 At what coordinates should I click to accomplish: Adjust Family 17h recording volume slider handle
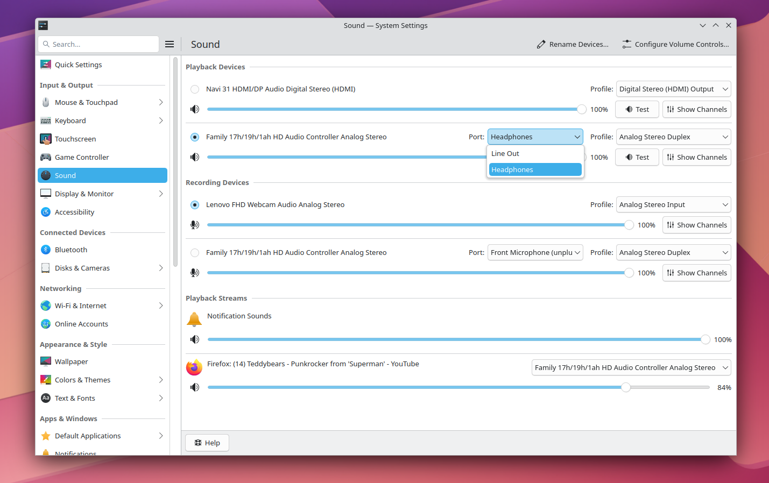[629, 273]
